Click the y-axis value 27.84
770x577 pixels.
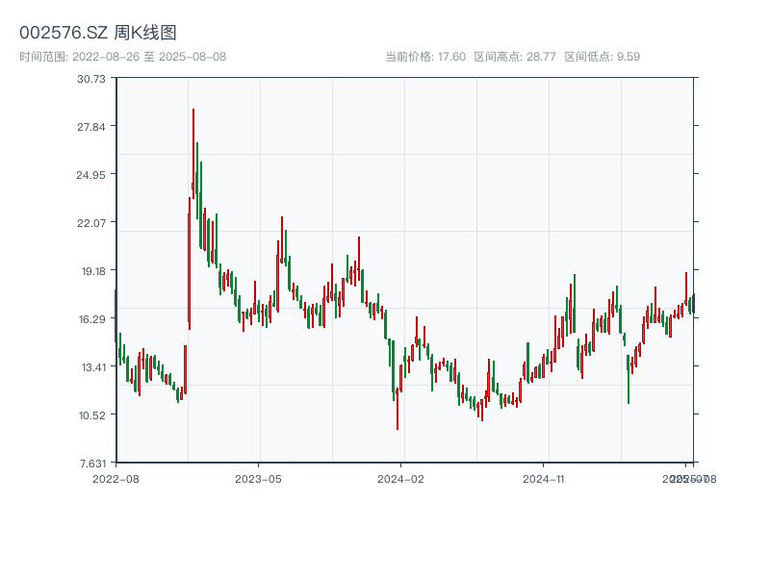click(x=91, y=127)
